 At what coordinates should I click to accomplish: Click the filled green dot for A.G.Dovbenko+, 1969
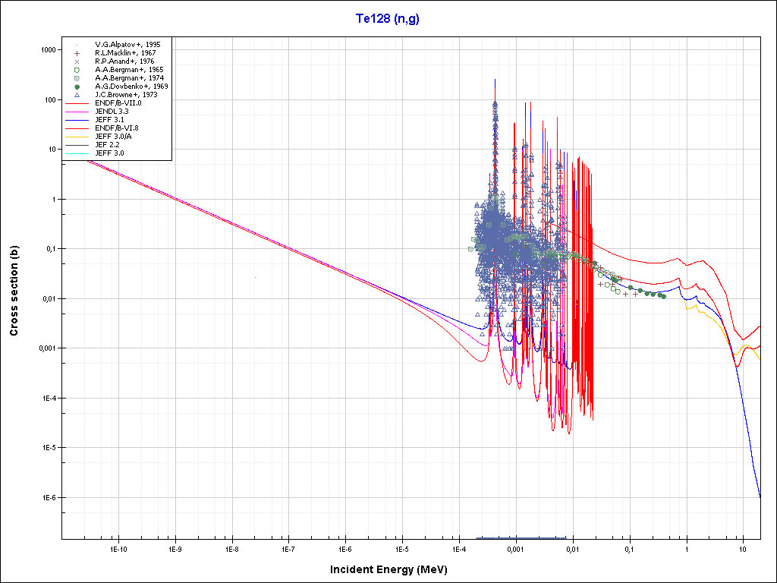(77, 87)
